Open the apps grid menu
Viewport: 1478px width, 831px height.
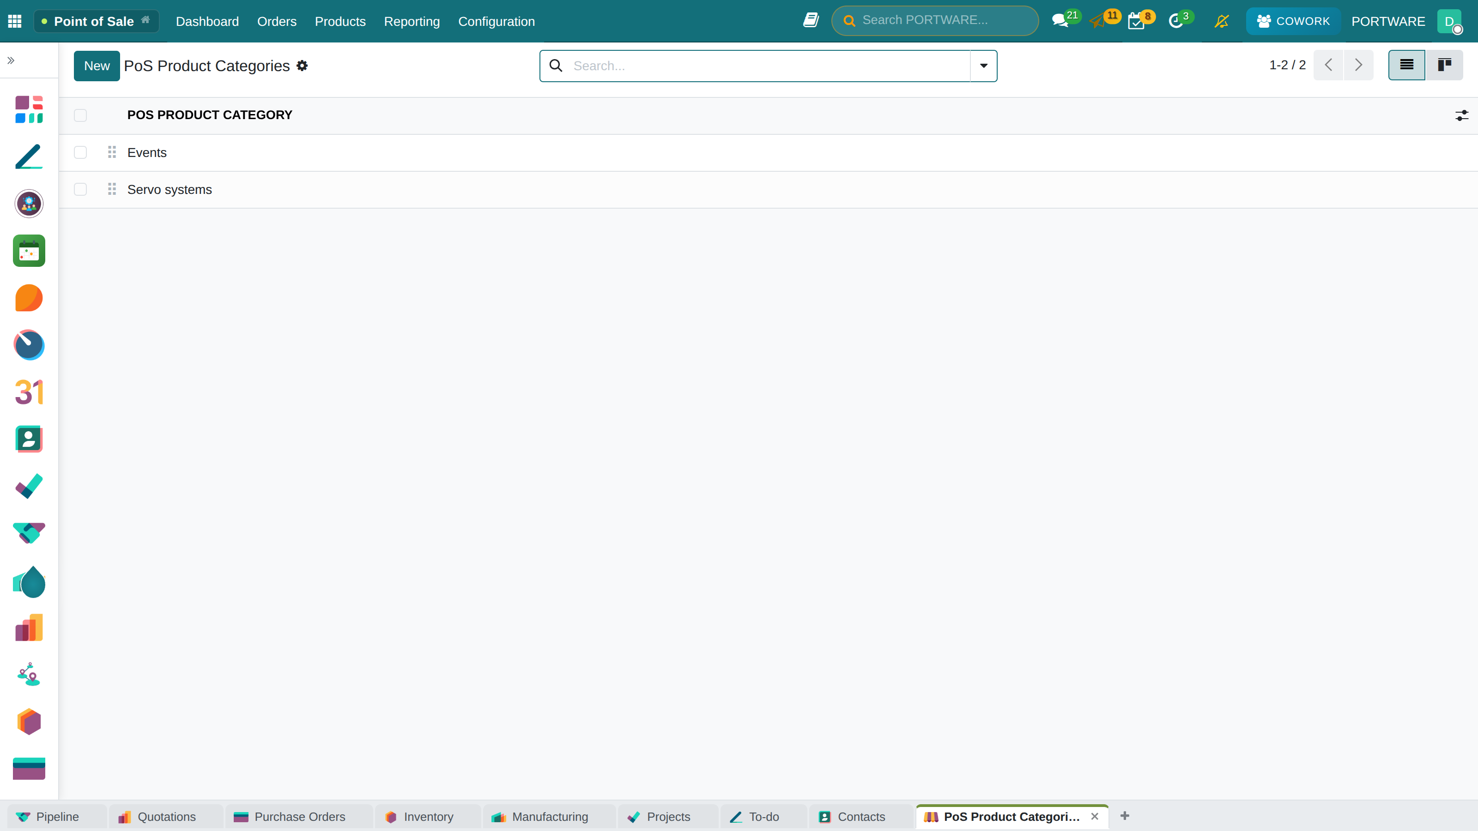tap(15, 21)
